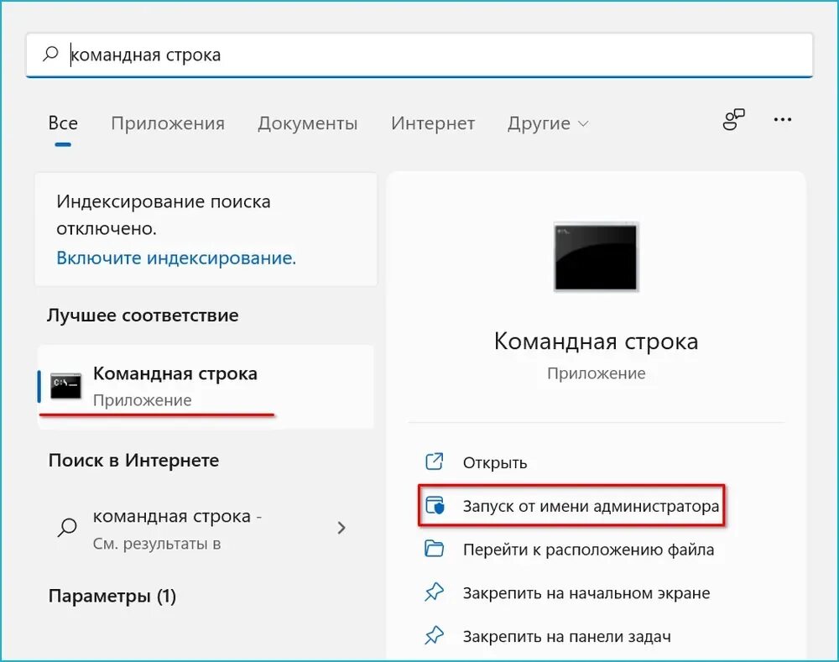Switch to the Приложения tab
The height and width of the screenshot is (662, 839).
pyautogui.click(x=168, y=123)
